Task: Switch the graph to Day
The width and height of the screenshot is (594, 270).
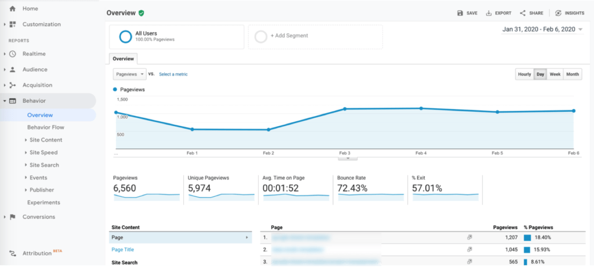Action: [540, 74]
